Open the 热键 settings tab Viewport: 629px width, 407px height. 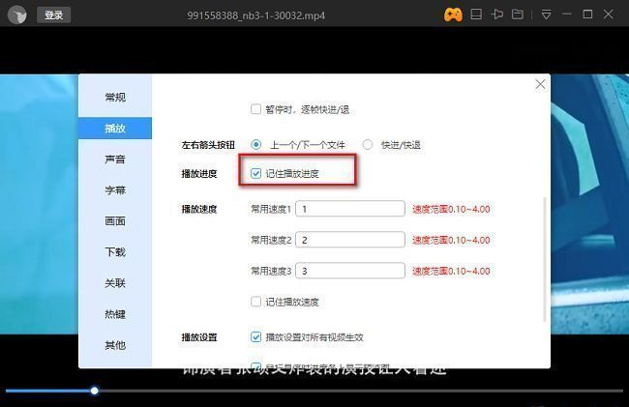coord(115,314)
